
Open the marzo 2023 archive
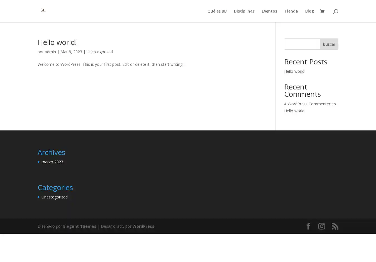pyautogui.click(x=52, y=162)
